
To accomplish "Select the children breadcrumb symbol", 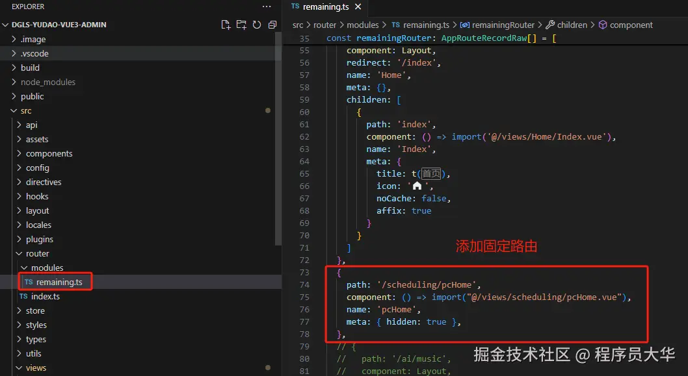I will point(566,25).
